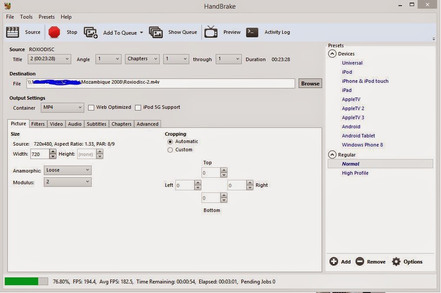Select the Custom cropping radio button
The height and width of the screenshot is (293, 441).
click(x=170, y=150)
